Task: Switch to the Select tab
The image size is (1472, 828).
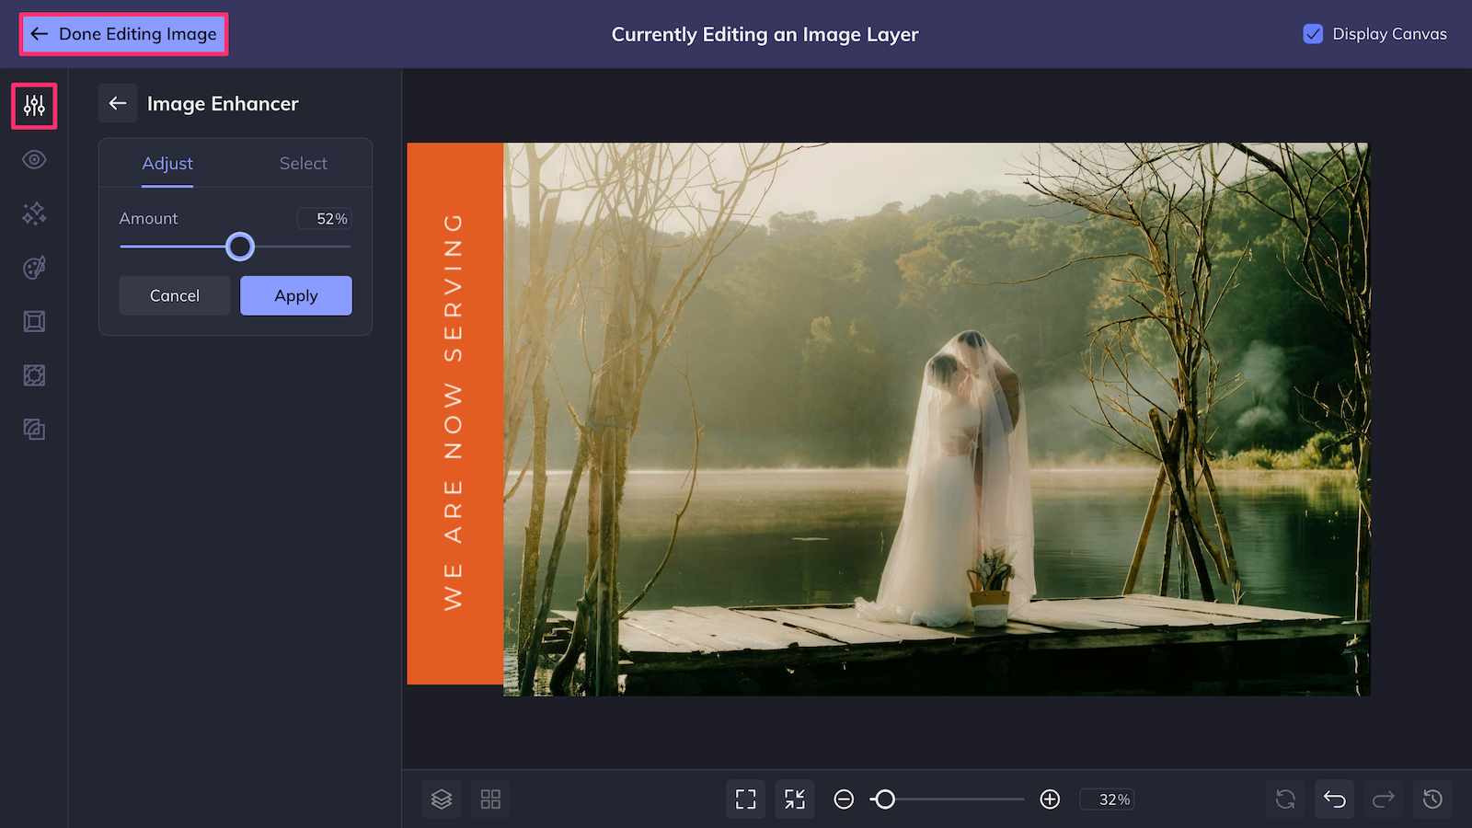Action: pos(303,163)
